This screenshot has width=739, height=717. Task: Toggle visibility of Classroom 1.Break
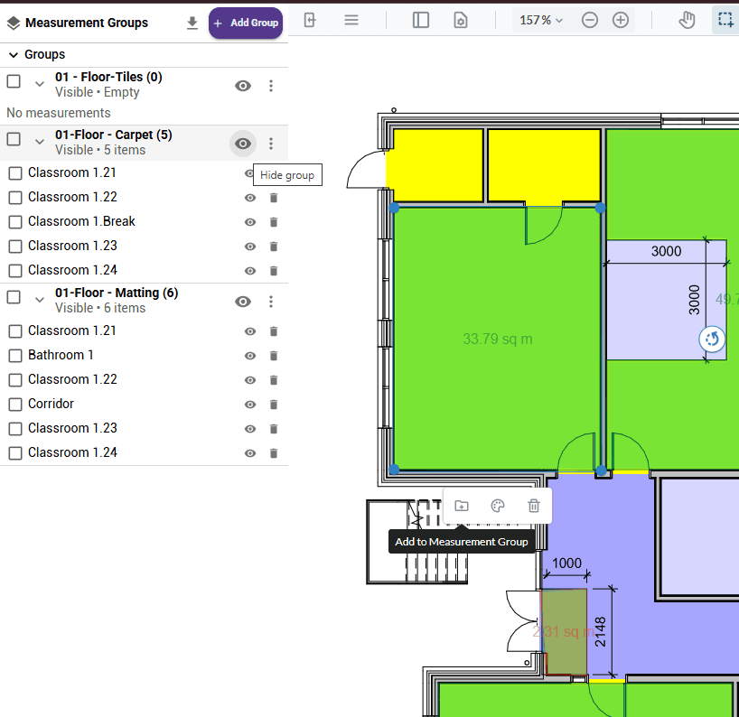pos(250,222)
